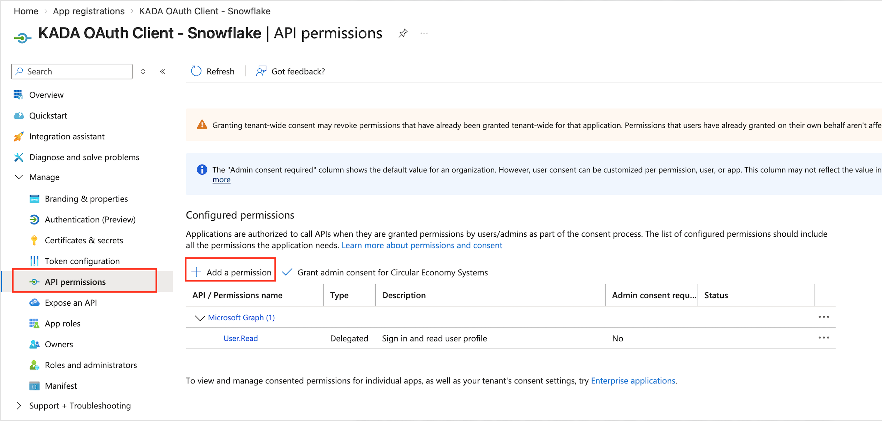Click Add a permission button
882x421 pixels.
[231, 272]
